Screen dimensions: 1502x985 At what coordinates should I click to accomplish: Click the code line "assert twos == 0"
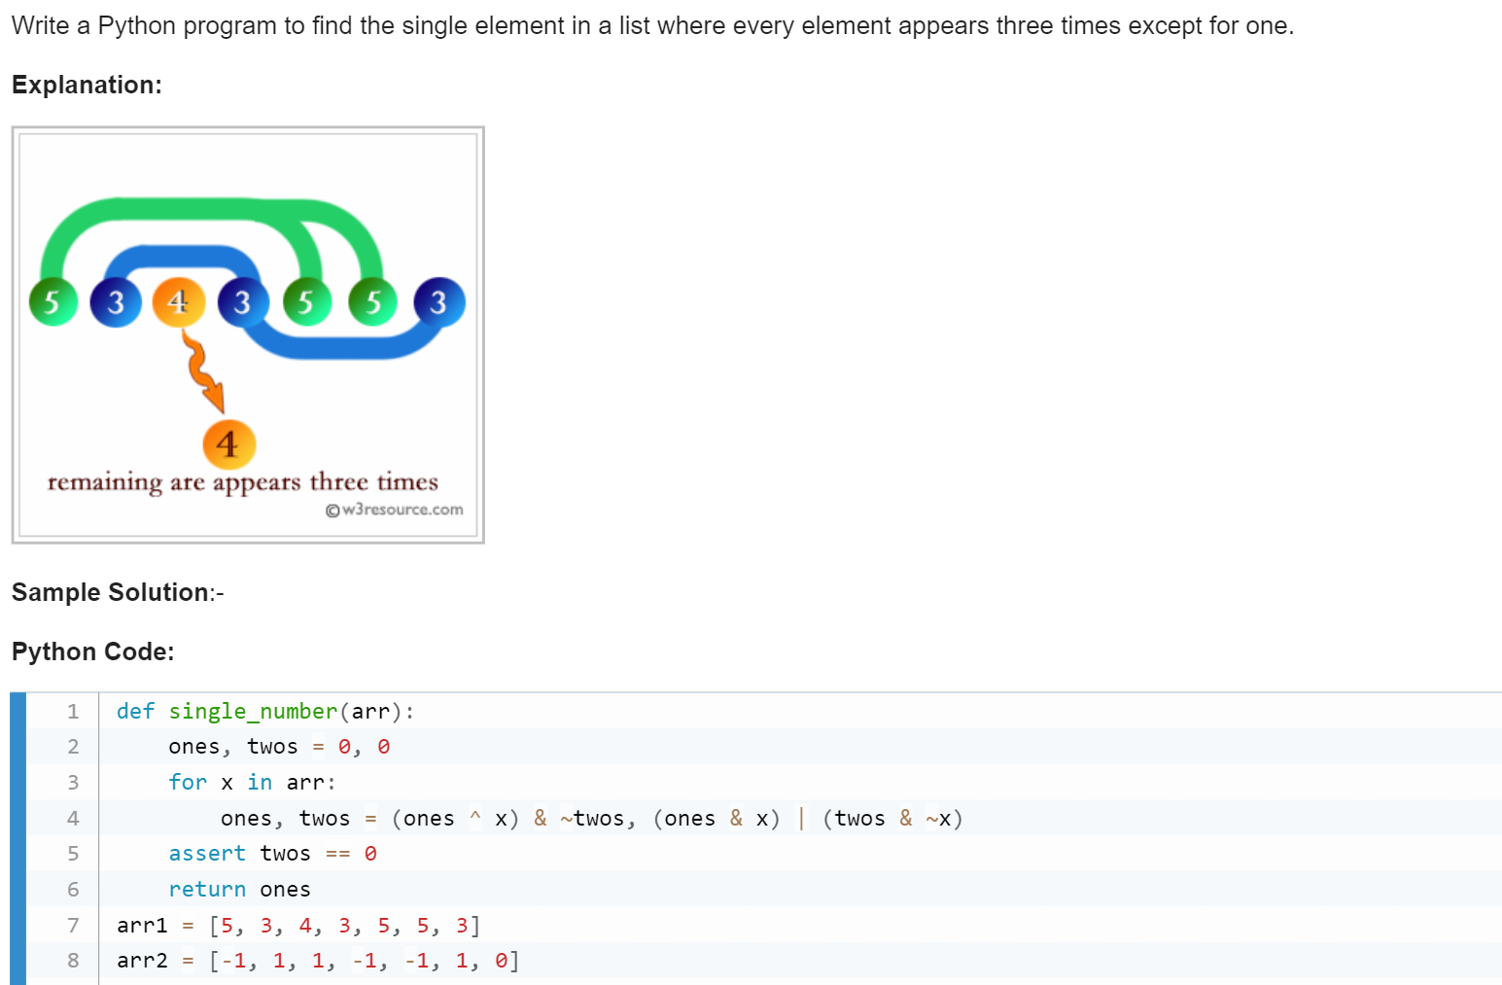[272, 853]
